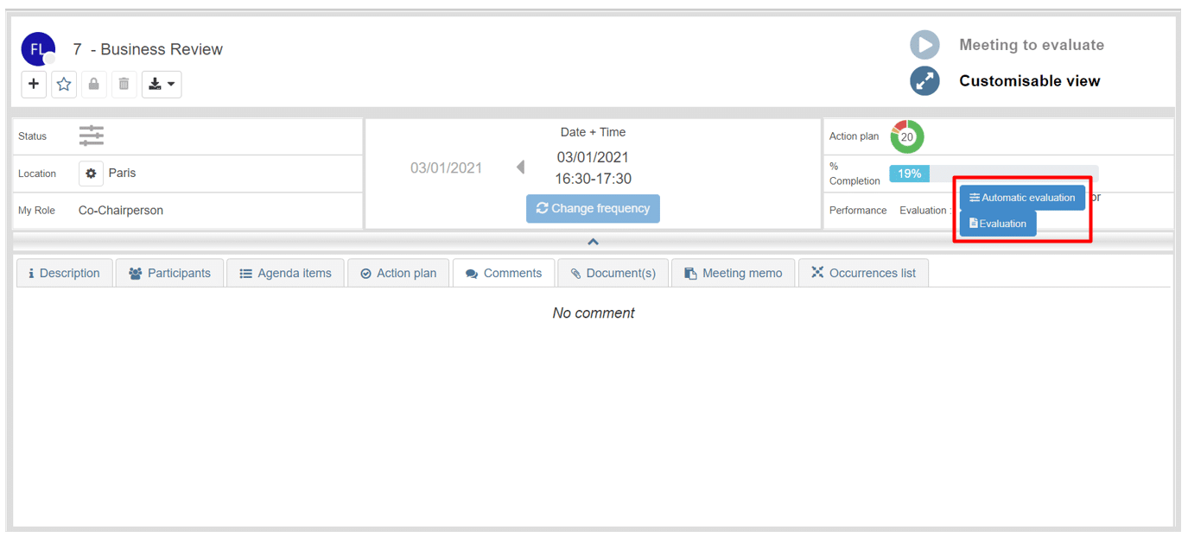Choose the Evaluation option

pyautogui.click(x=998, y=224)
